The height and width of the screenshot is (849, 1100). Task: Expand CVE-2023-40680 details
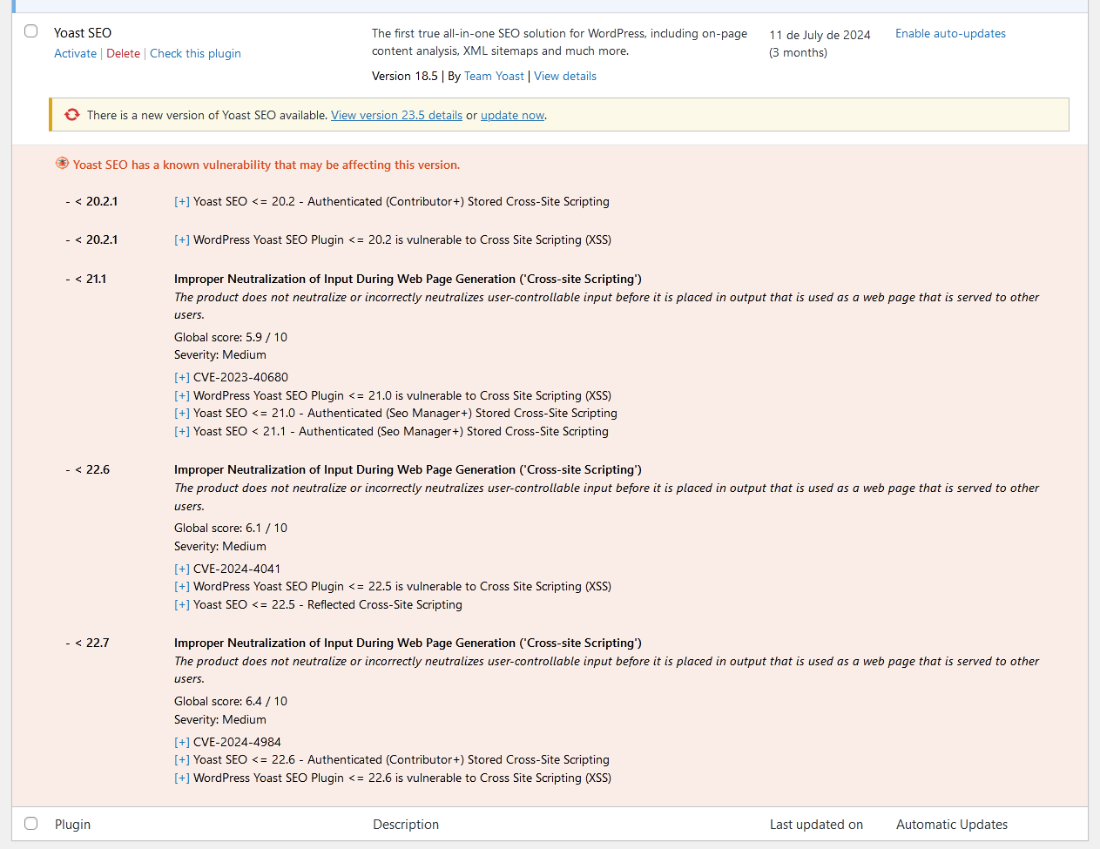(x=182, y=378)
